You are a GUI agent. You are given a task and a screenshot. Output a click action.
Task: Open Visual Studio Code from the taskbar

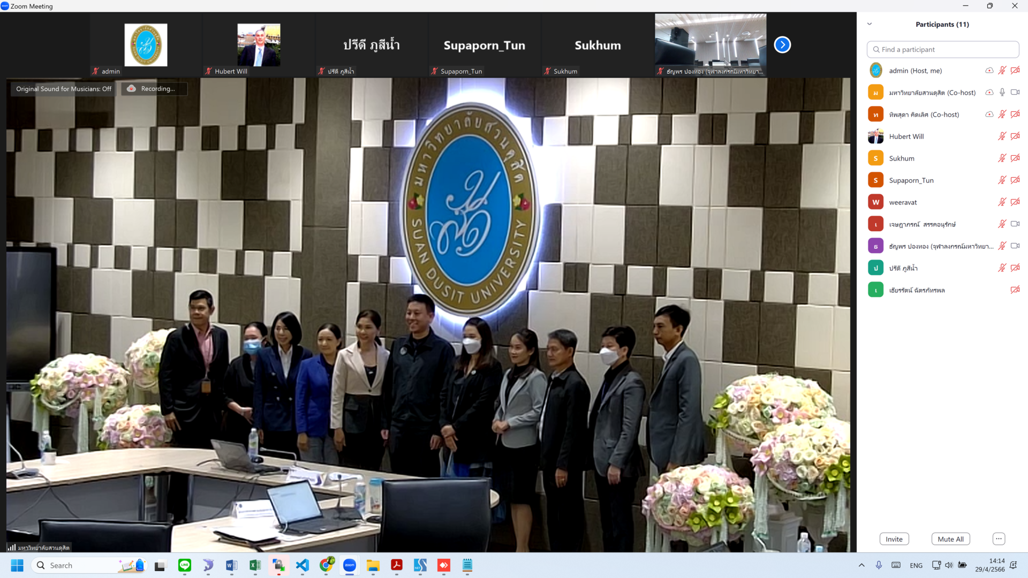click(302, 565)
